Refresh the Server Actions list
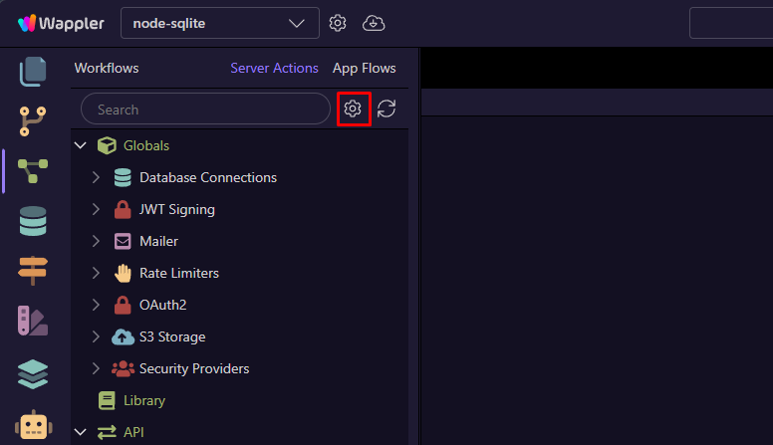 (386, 110)
